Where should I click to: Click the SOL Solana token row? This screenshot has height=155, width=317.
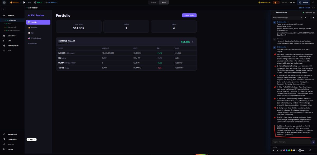click(x=126, y=58)
